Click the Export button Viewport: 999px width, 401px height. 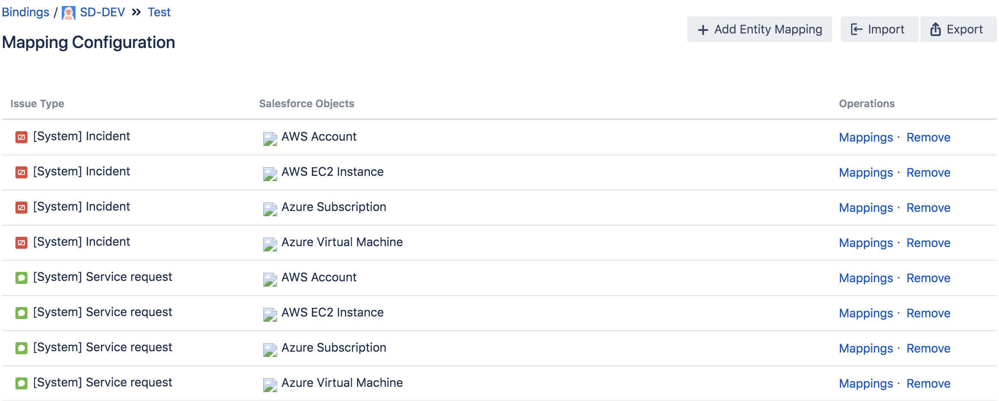[x=958, y=29]
